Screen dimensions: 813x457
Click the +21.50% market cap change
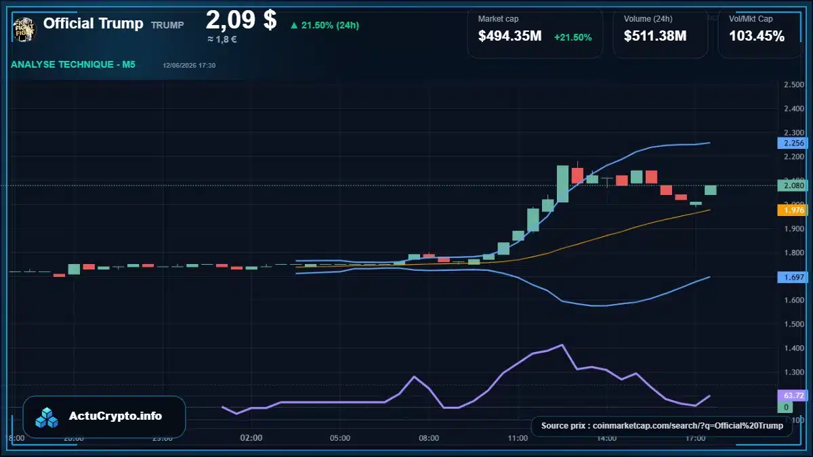coord(572,37)
